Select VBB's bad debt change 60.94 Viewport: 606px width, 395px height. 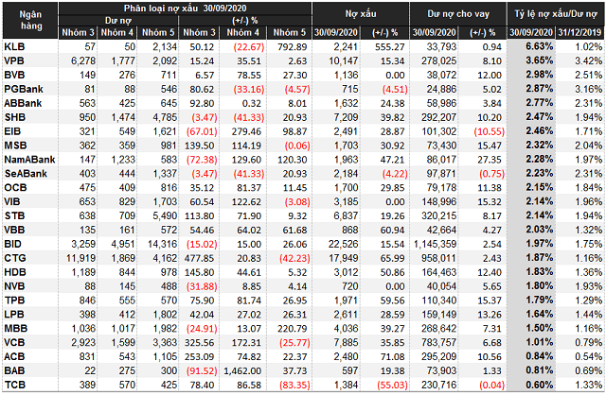(393, 230)
